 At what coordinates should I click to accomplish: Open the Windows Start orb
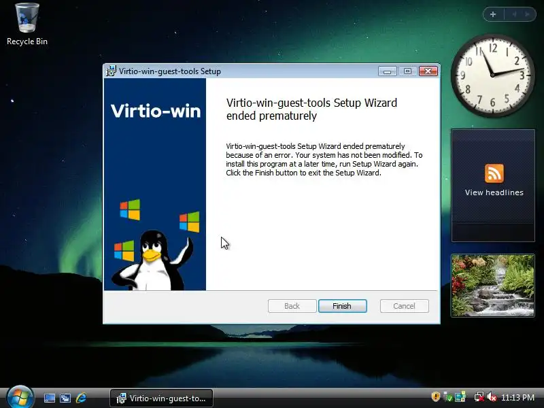coord(20,397)
